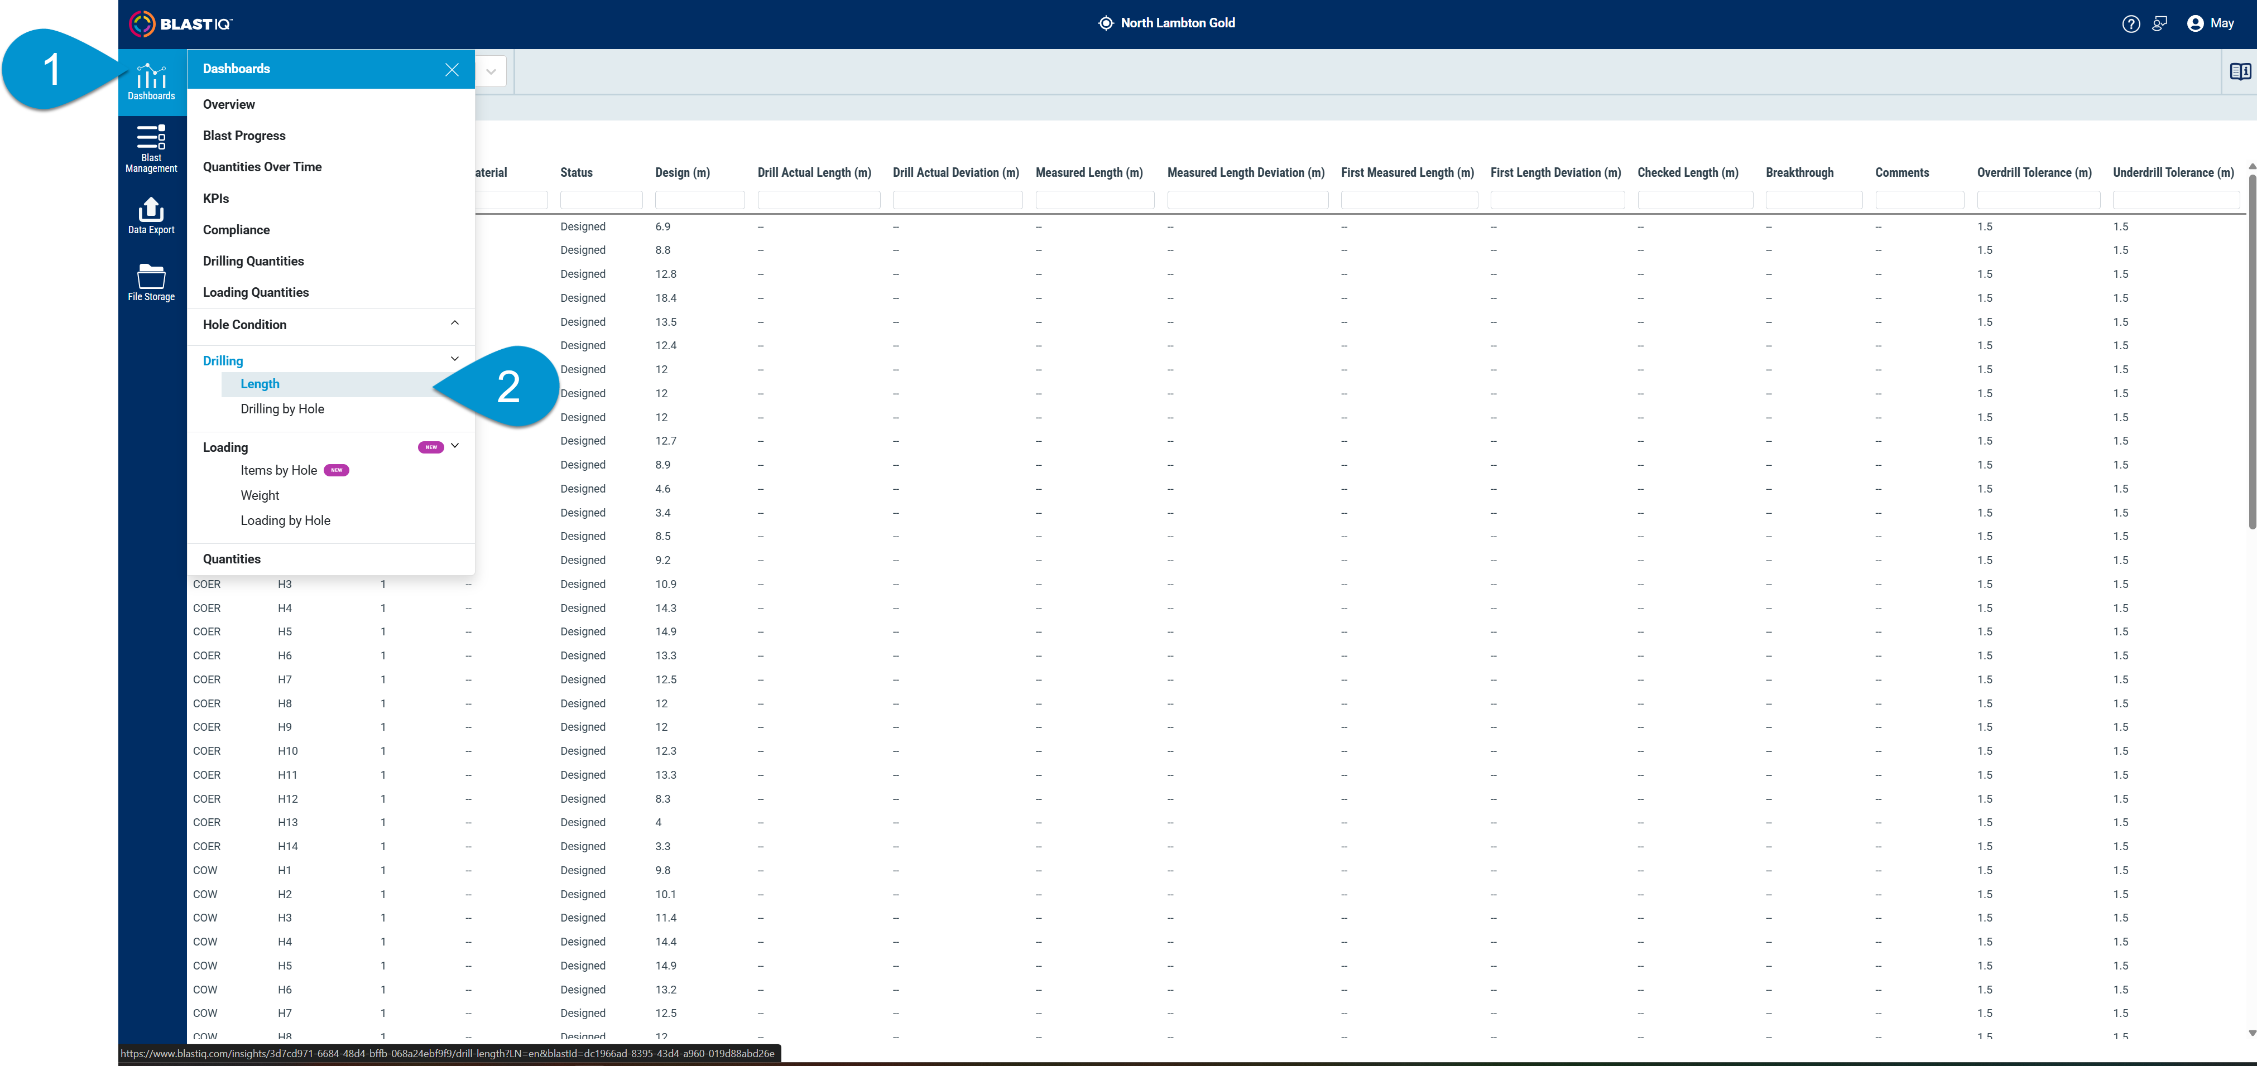Close the Dashboards panel

[452, 69]
